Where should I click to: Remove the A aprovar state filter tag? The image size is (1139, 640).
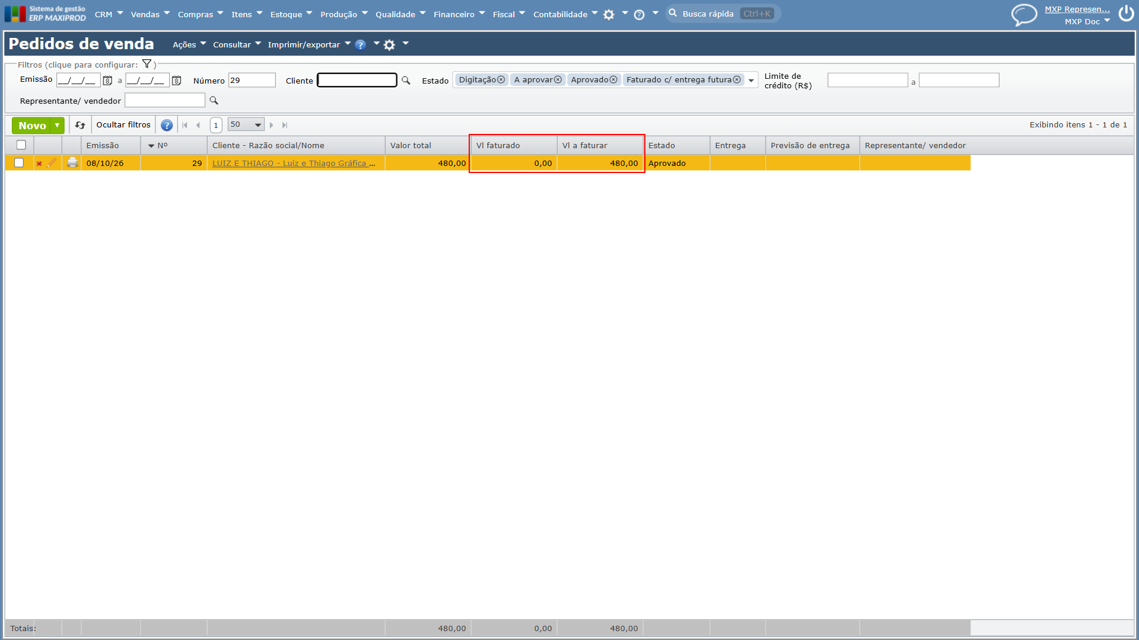558,80
